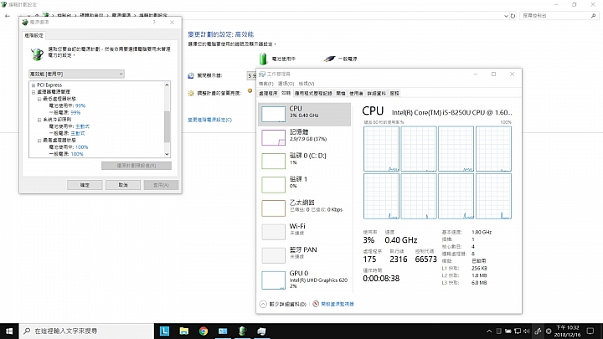Switch to Task Manager taskbar icon

tap(261, 331)
